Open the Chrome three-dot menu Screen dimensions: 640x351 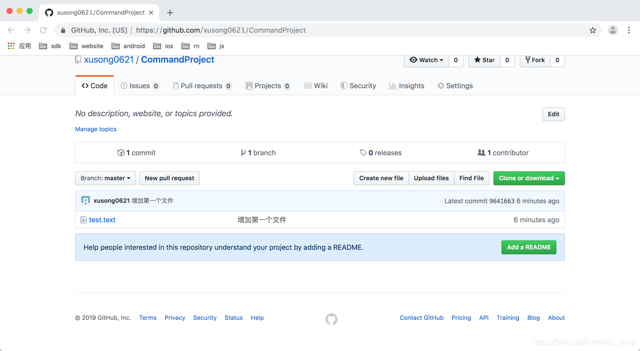coord(629,30)
